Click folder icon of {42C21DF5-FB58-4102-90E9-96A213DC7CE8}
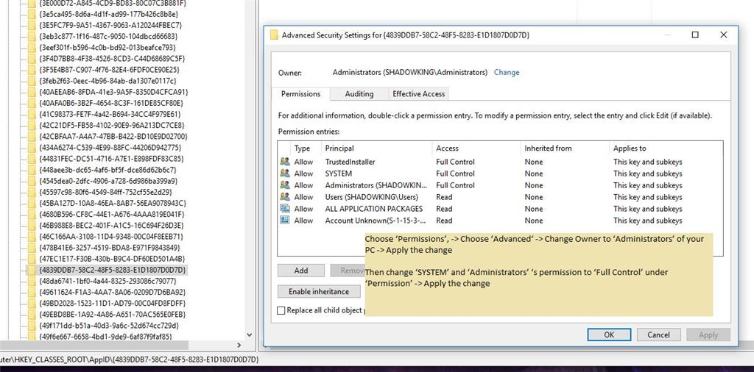Screen dimensions: 754x372 pyautogui.click(x=32, y=125)
